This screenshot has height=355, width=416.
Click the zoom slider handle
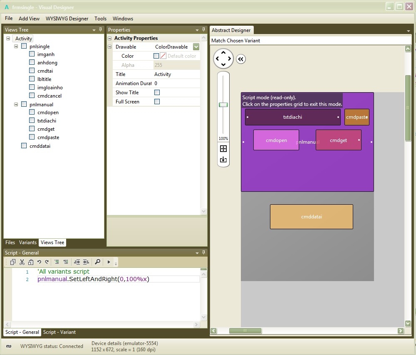coord(223,105)
